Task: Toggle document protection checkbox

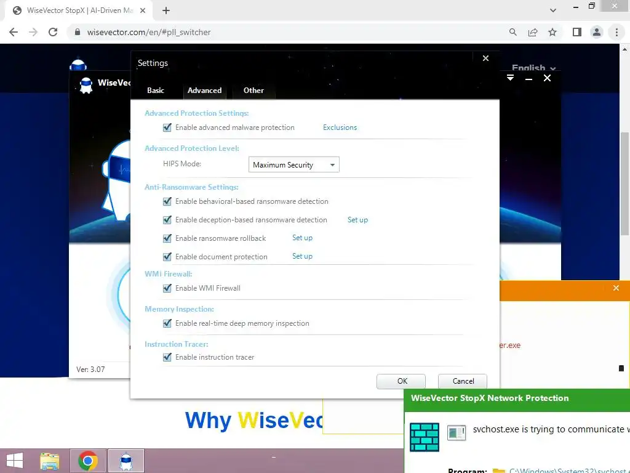Action: click(167, 257)
